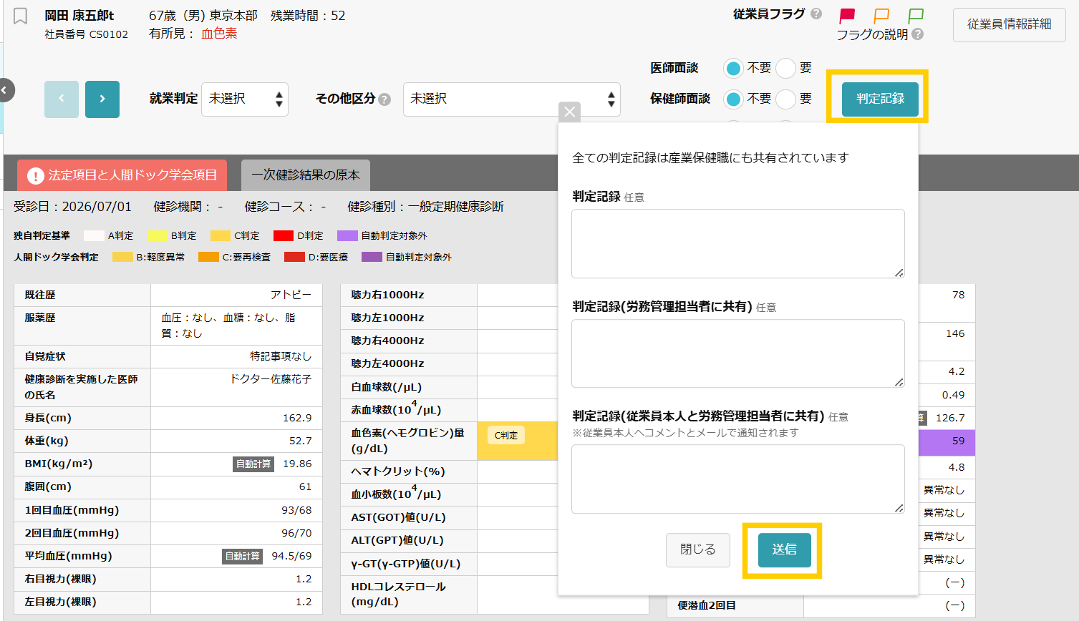This screenshot has width=1079, height=621.
Task: Click the 健診種別：一般定期健康診断 text
Action: tap(426, 207)
